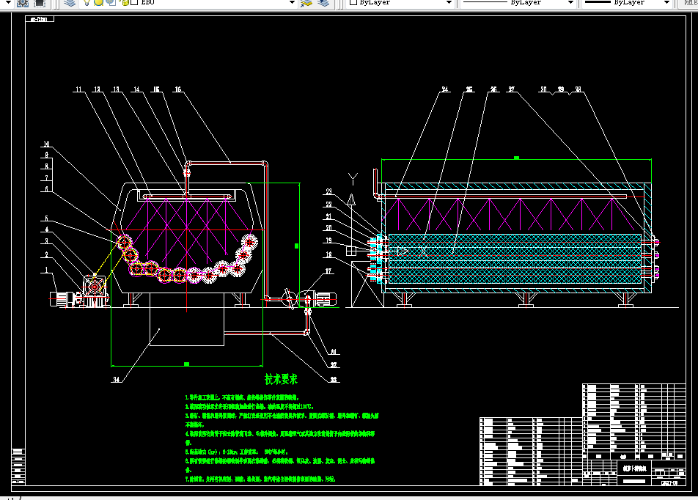Toggle lock icon for EBU layer

click(125, 3)
